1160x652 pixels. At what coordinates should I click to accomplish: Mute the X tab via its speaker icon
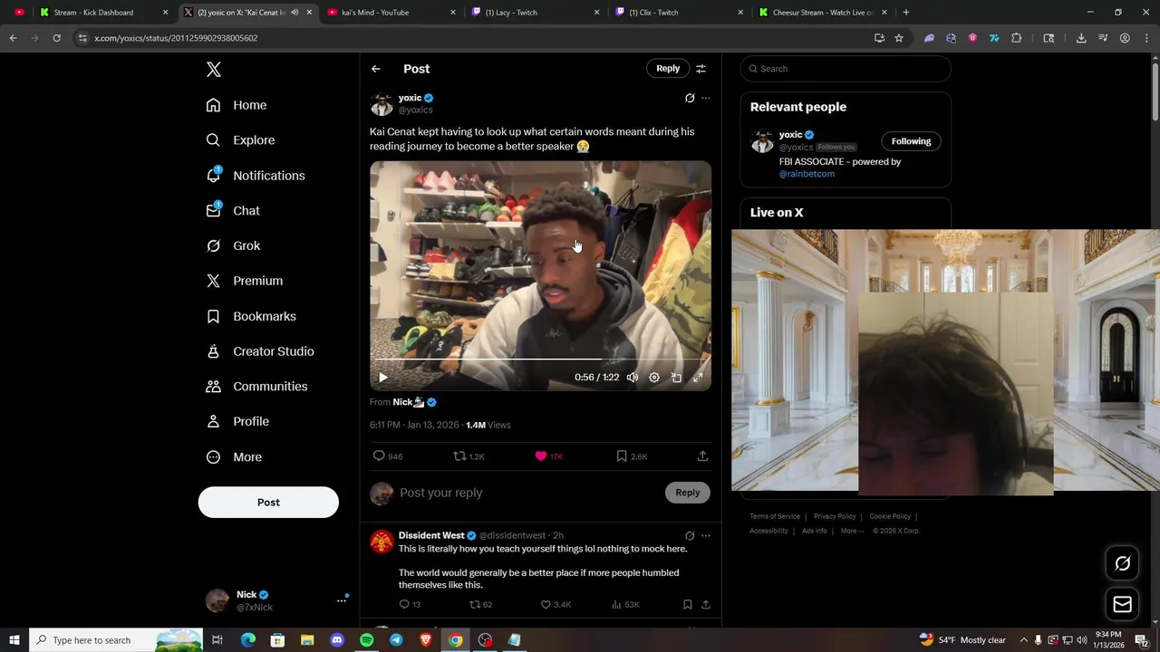tap(295, 13)
